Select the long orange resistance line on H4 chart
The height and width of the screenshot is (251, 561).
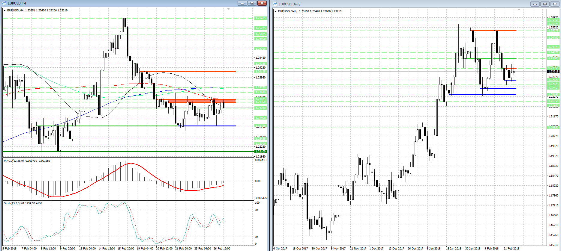pos(188,72)
